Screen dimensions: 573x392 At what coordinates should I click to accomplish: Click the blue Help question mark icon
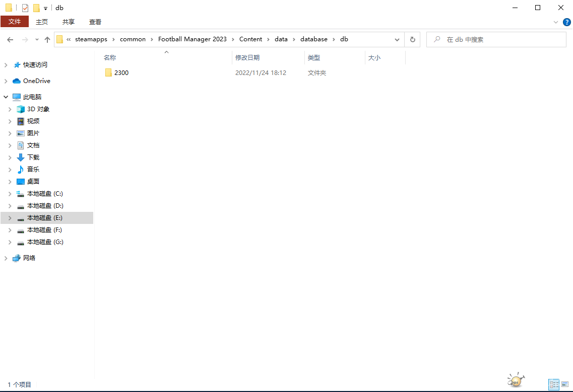click(567, 22)
